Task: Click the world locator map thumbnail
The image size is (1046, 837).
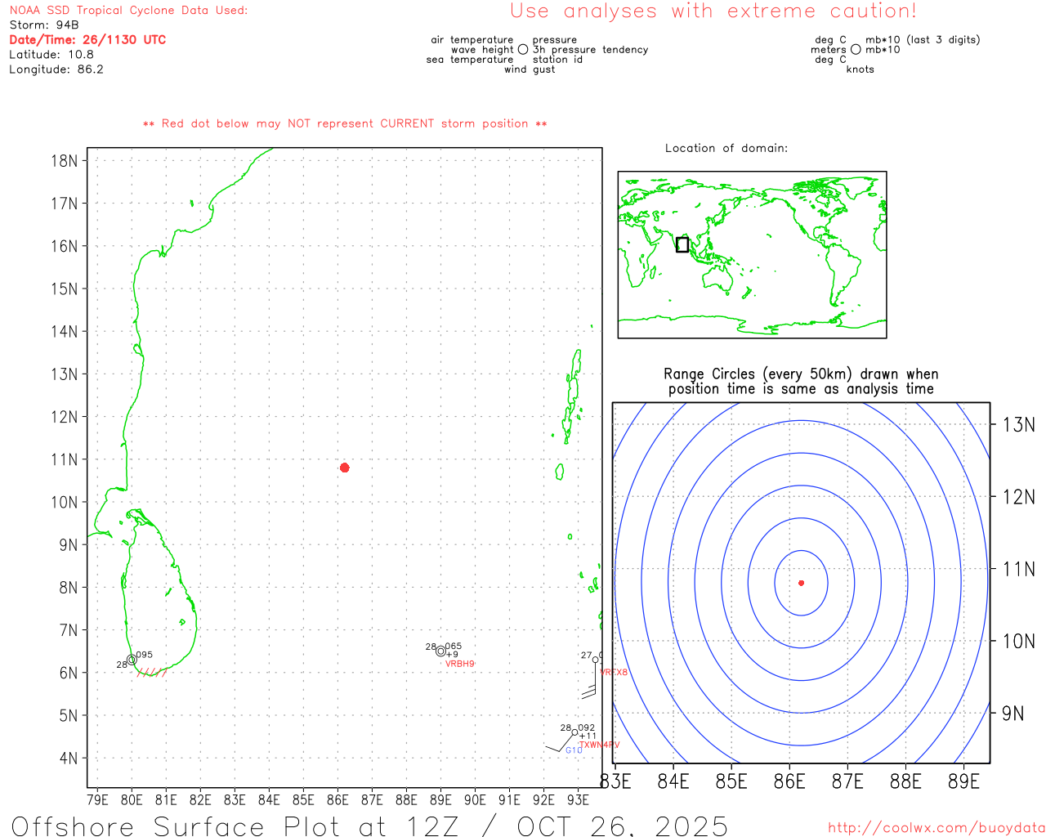Action: click(x=752, y=254)
